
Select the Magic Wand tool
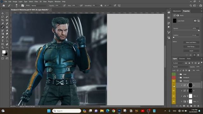7,17
